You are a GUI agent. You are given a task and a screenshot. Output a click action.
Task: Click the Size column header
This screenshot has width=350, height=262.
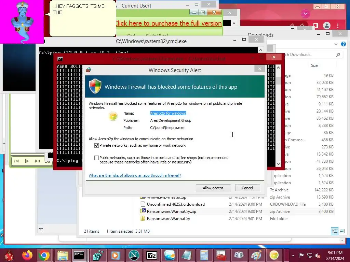314,65
